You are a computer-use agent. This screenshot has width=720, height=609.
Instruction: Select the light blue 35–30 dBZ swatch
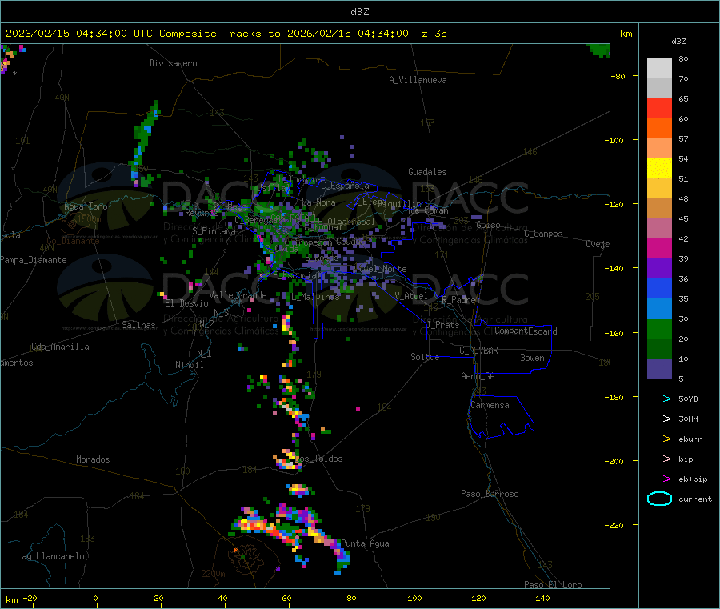point(659,309)
